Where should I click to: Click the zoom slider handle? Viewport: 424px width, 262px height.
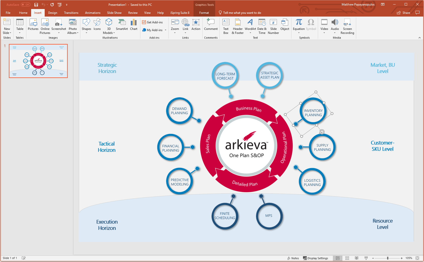tap(388, 258)
